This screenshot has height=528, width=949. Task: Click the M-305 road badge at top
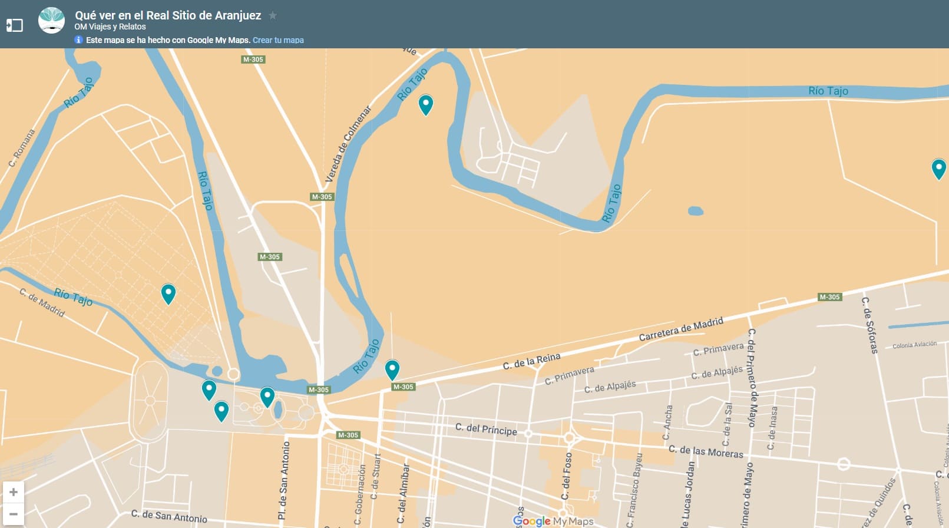pos(253,60)
